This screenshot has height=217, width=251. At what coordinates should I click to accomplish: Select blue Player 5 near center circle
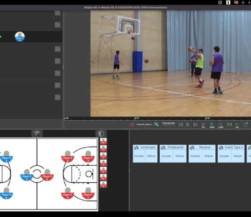(x=27, y=175)
